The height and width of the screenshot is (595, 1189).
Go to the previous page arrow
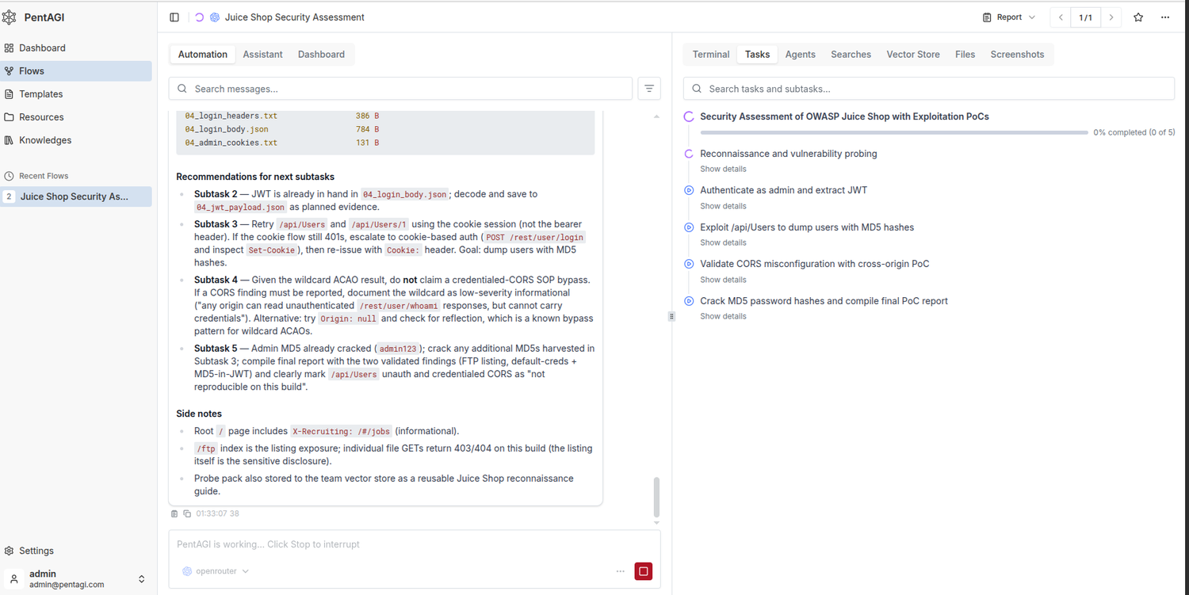pos(1061,17)
